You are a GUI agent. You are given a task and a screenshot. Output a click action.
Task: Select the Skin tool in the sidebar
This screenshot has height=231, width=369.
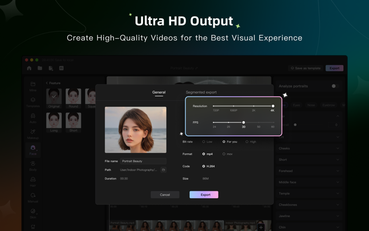click(33, 213)
